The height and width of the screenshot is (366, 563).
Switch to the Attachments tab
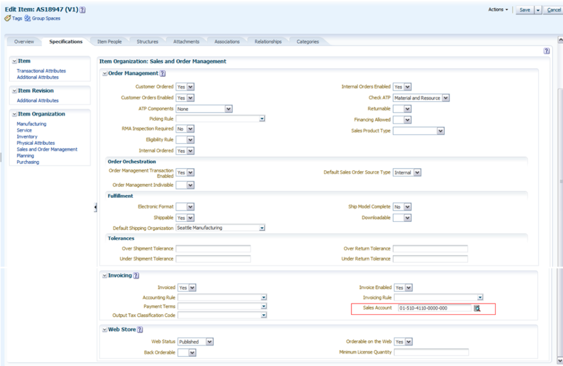coord(186,42)
